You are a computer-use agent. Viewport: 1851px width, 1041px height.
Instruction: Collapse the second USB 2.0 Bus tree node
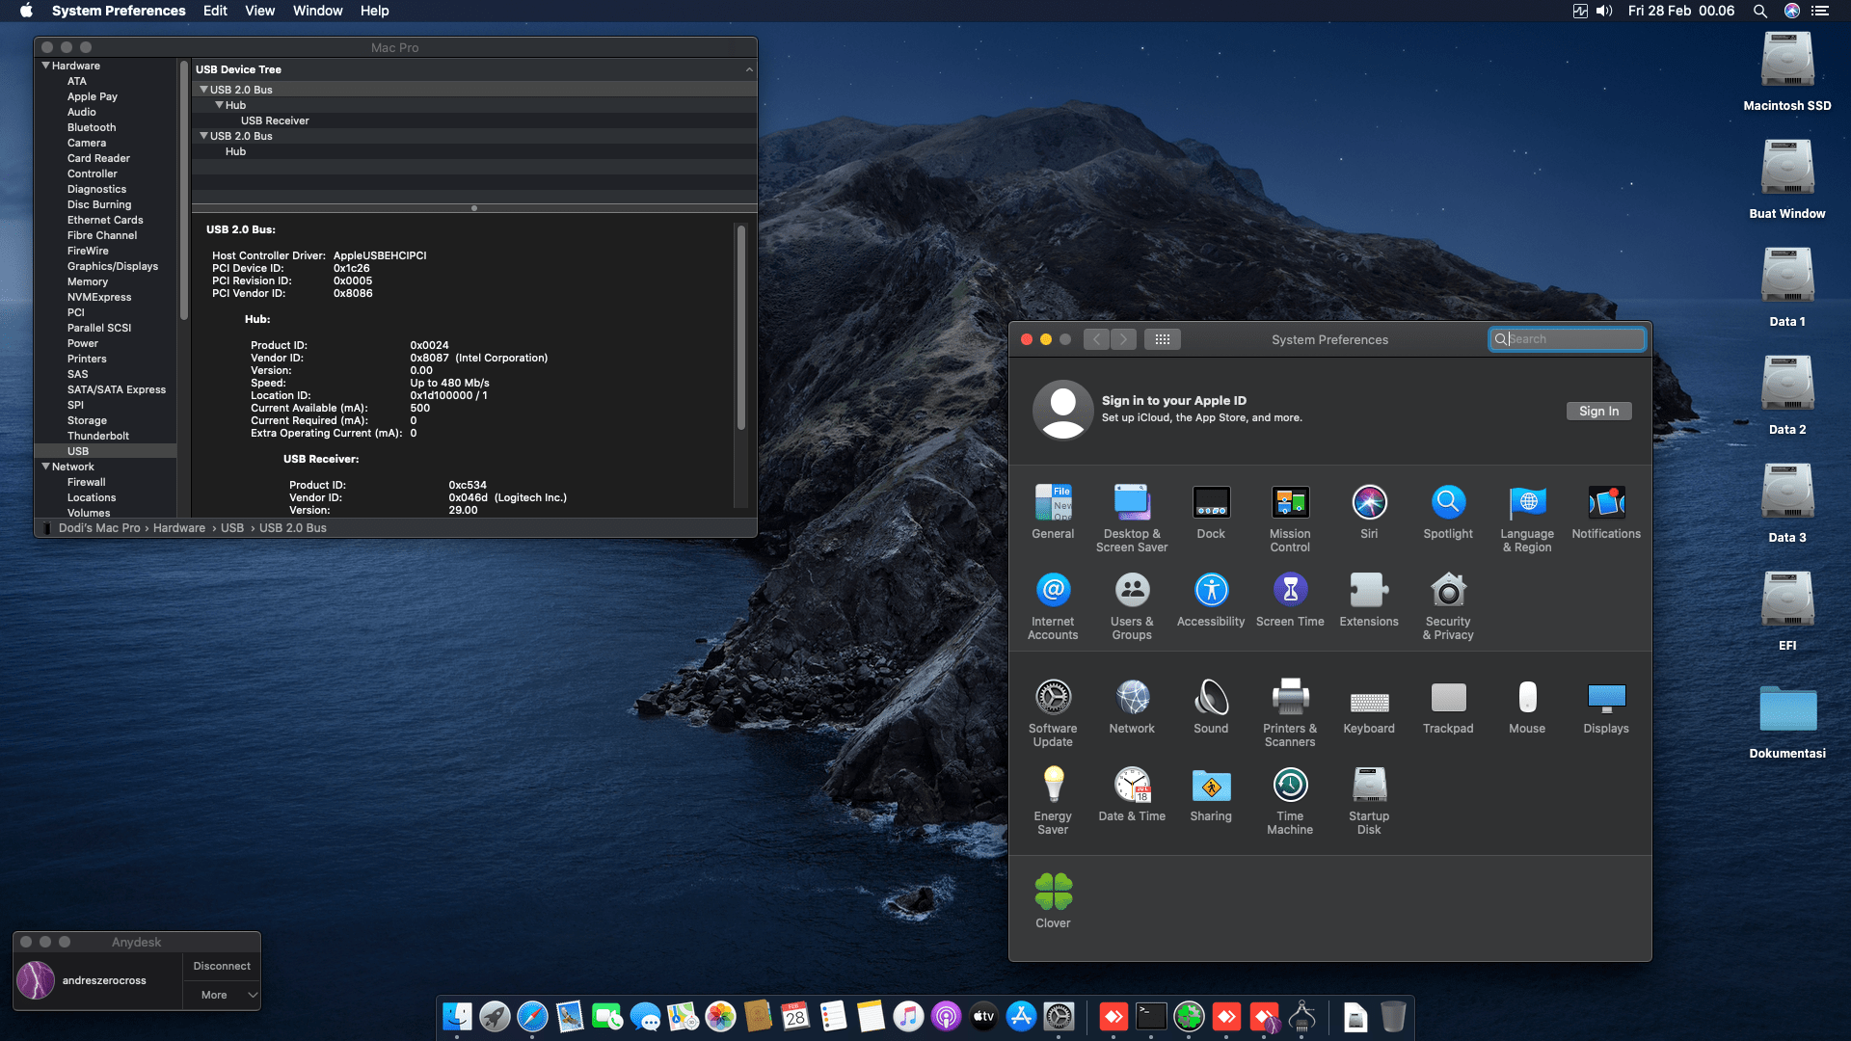click(x=203, y=136)
